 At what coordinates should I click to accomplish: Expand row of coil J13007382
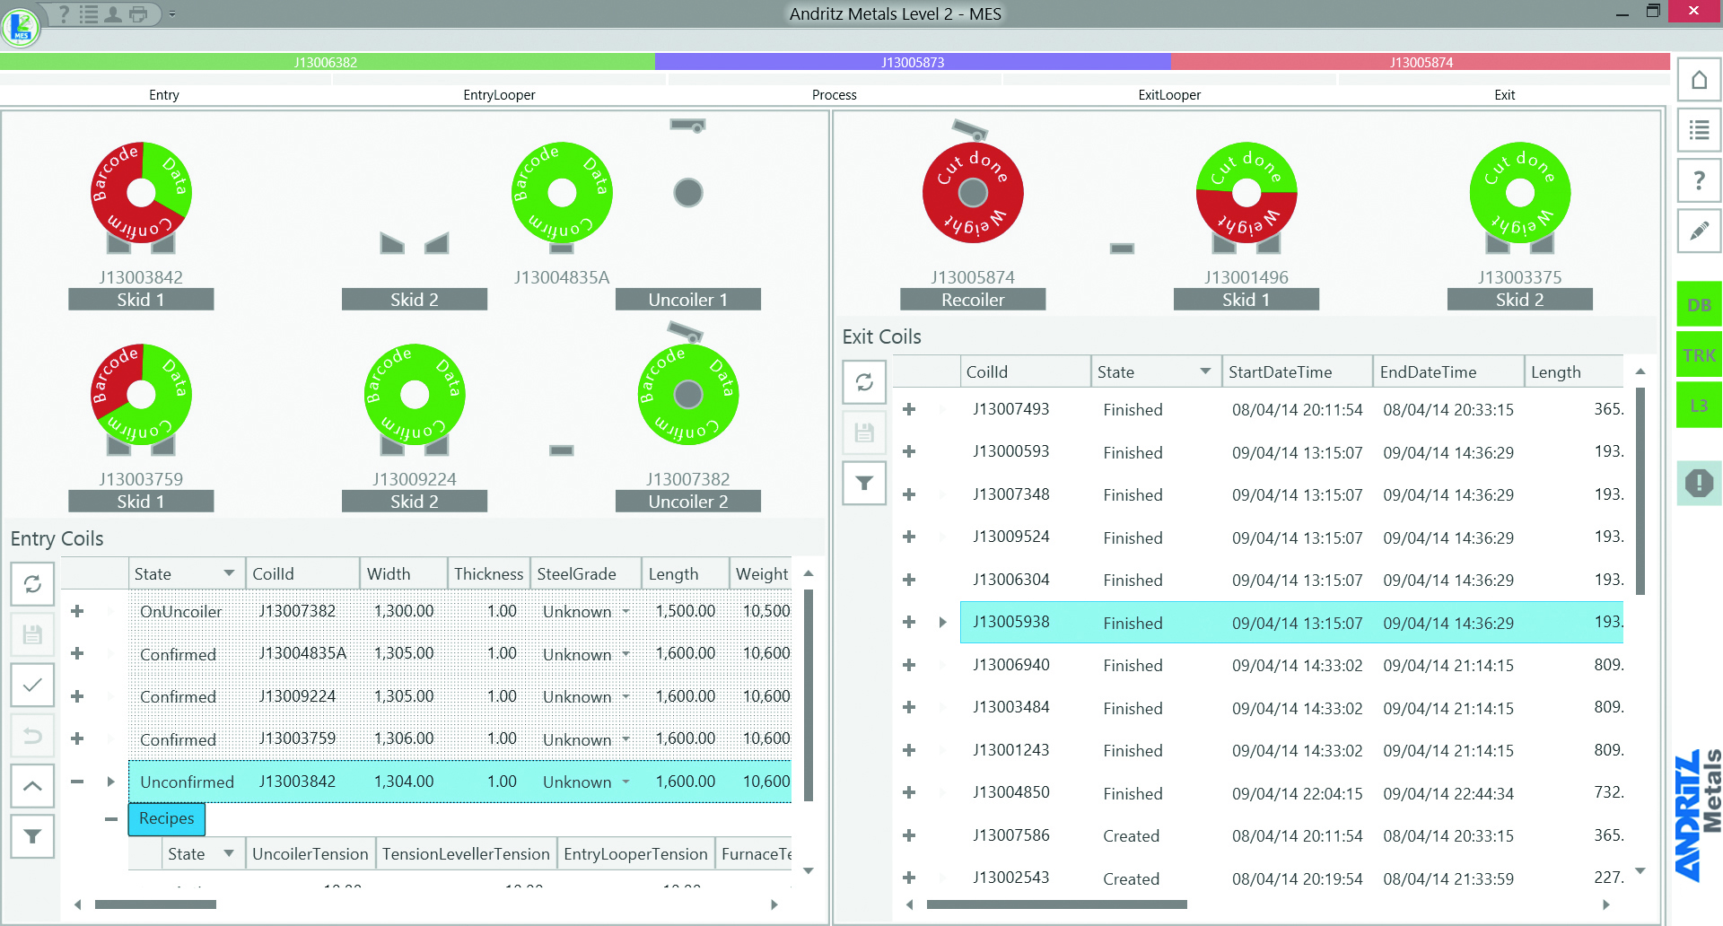coord(77,611)
